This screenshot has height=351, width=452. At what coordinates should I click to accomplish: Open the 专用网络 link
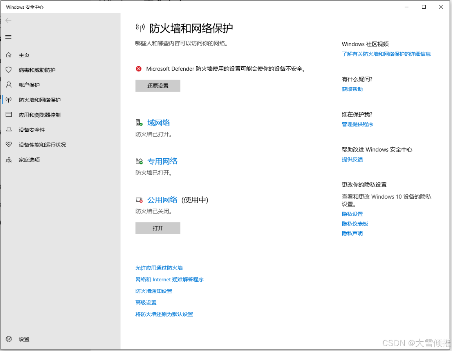(x=162, y=161)
